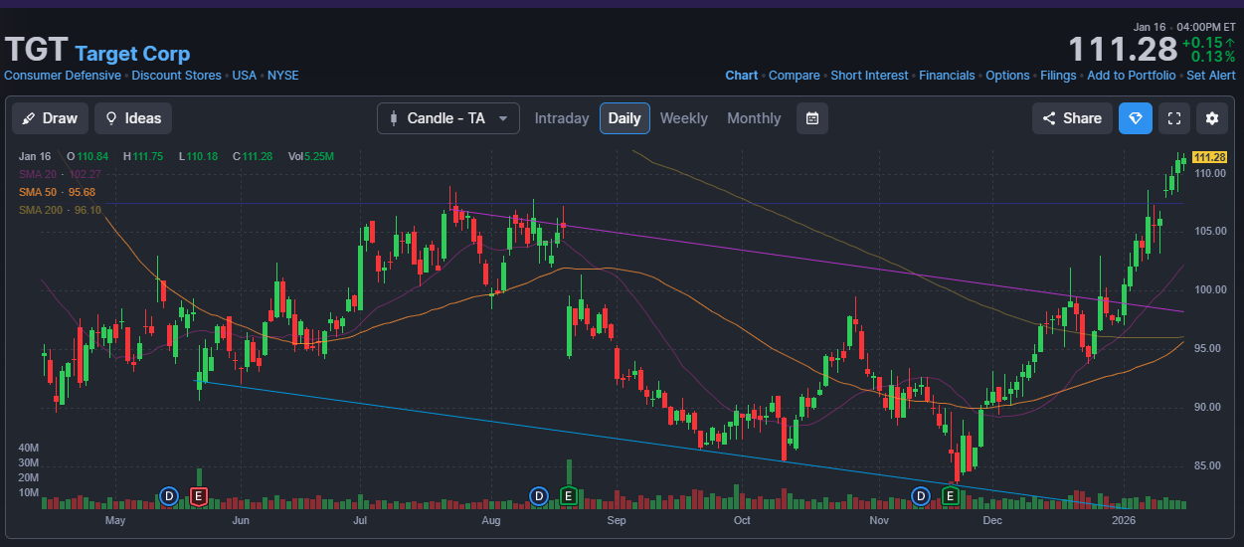
Task: Click the 2026 label on time axis
Action: (1124, 520)
